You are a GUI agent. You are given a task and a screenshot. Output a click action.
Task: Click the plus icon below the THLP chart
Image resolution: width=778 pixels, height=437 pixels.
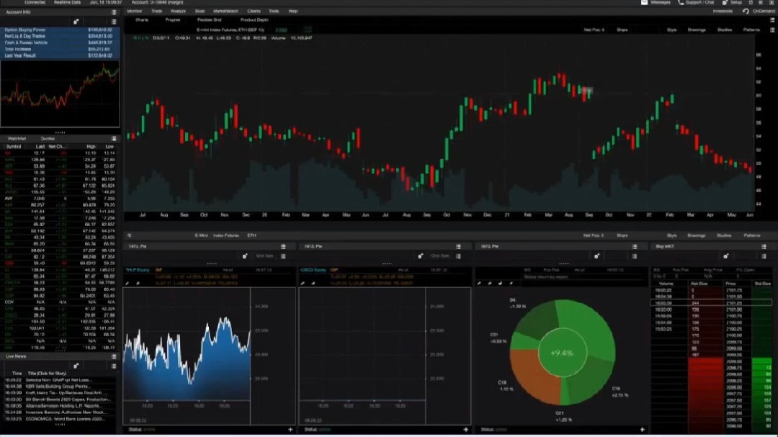(290, 430)
